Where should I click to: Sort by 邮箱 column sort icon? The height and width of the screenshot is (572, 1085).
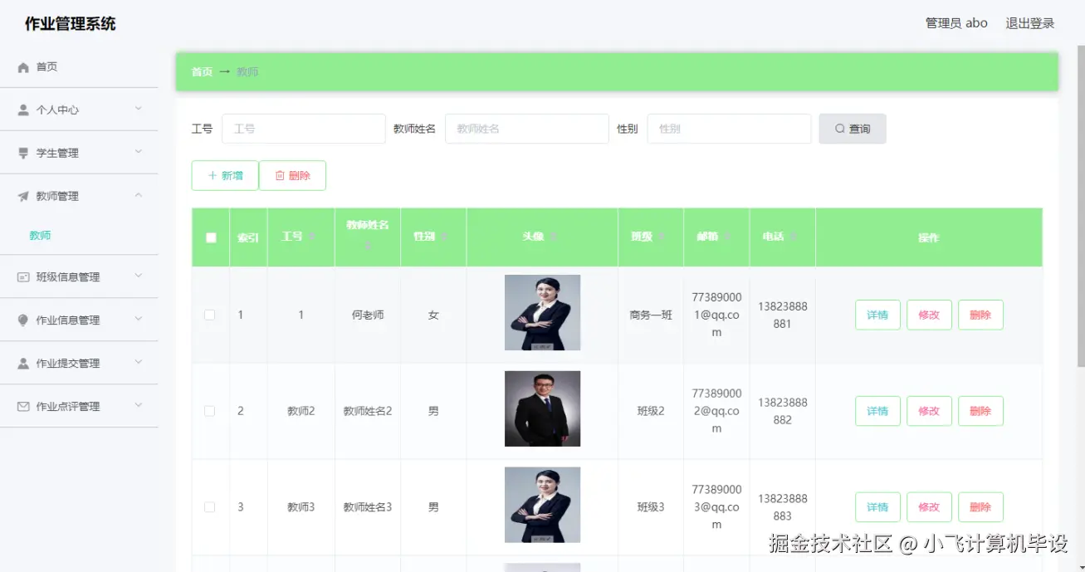click(x=727, y=237)
